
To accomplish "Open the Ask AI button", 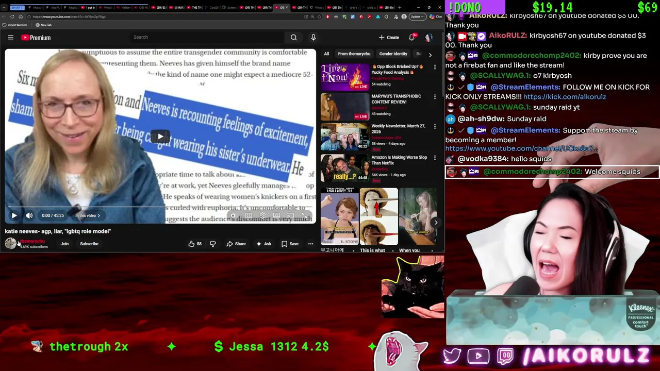I will [x=264, y=244].
